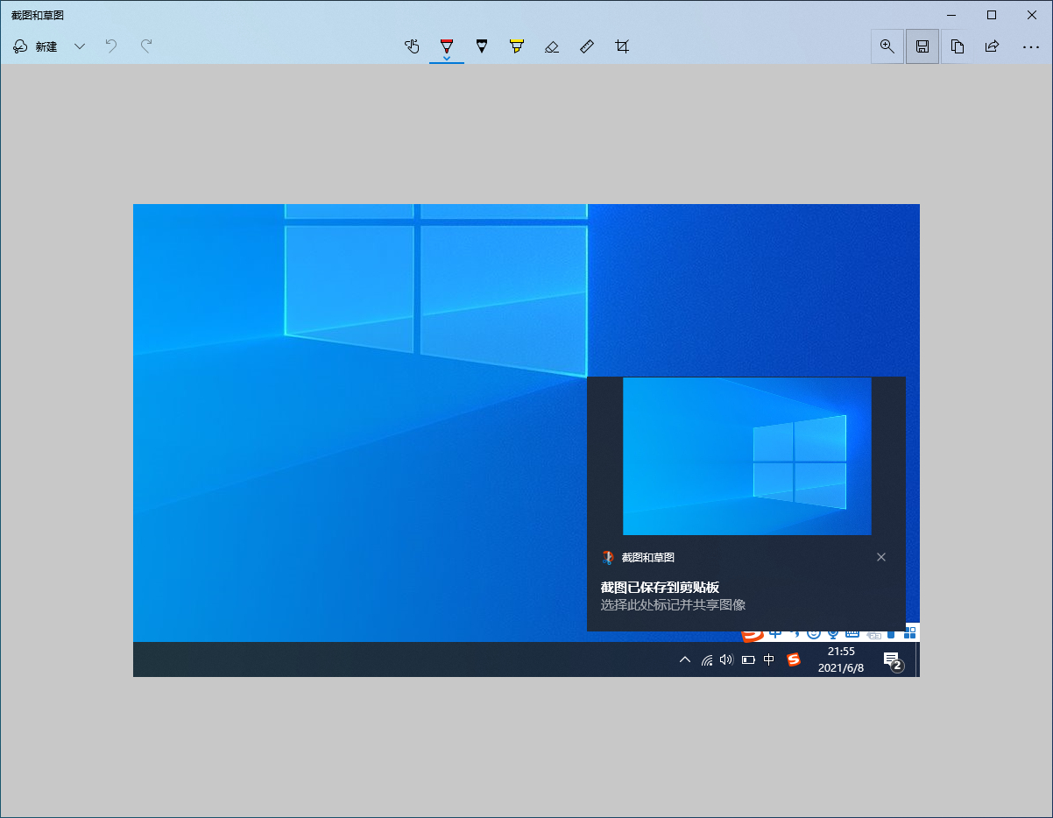Click the redo arrow
This screenshot has width=1053, height=818.
pos(145,46)
